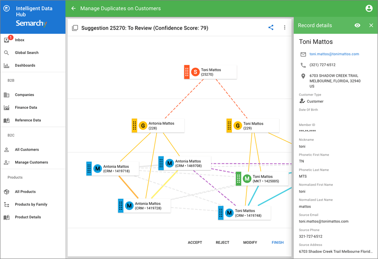Image resolution: width=378 pixels, height=259 pixels.
Task: Open Reference Data in the sidebar
Action: [33, 120]
